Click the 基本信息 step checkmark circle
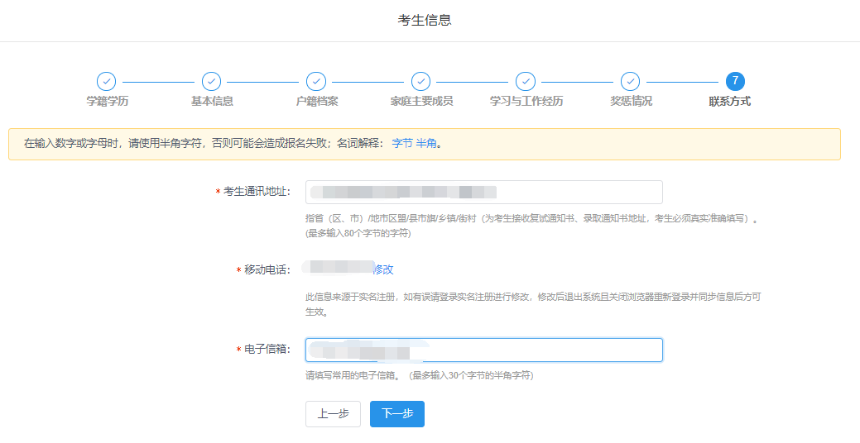 211,81
